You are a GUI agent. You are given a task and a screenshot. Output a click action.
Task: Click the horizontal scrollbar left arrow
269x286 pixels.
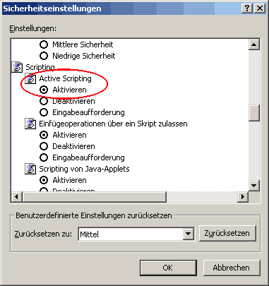(x=17, y=197)
